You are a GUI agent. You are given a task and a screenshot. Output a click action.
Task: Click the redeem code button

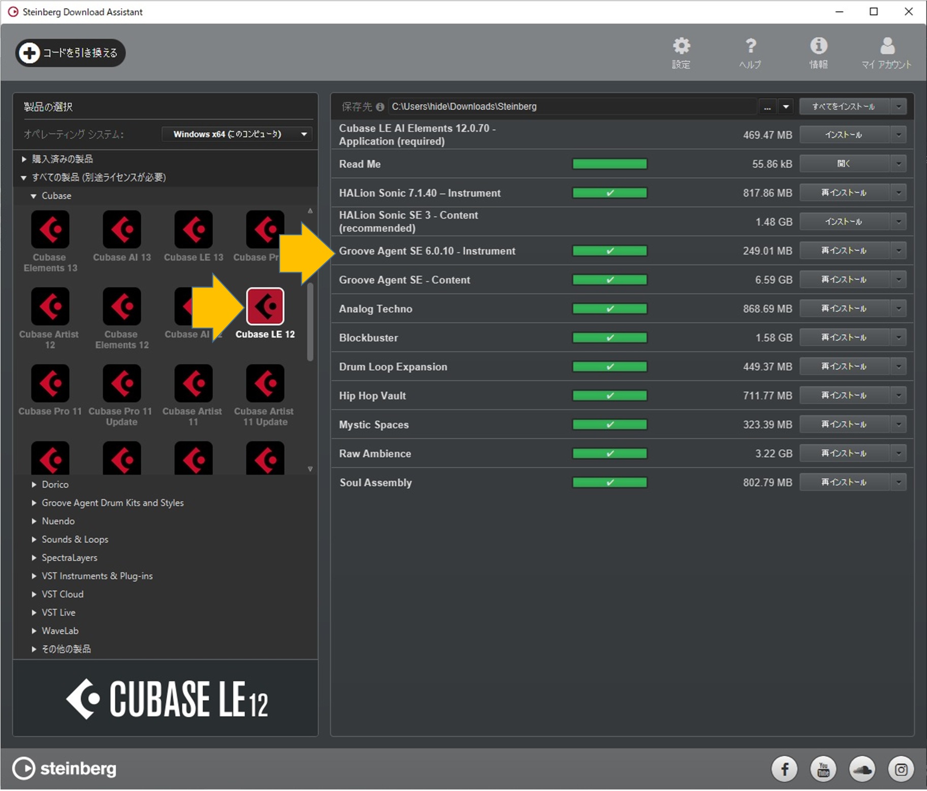pos(71,53)
